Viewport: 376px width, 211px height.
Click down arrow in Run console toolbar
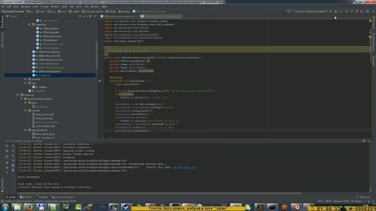click(13, 151)
